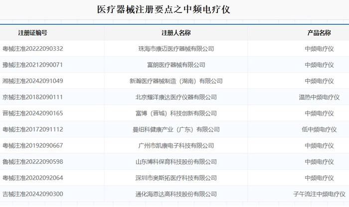Click 新瀚医疗器械制造（湖南）有限公司 cell

coord(176,81)
